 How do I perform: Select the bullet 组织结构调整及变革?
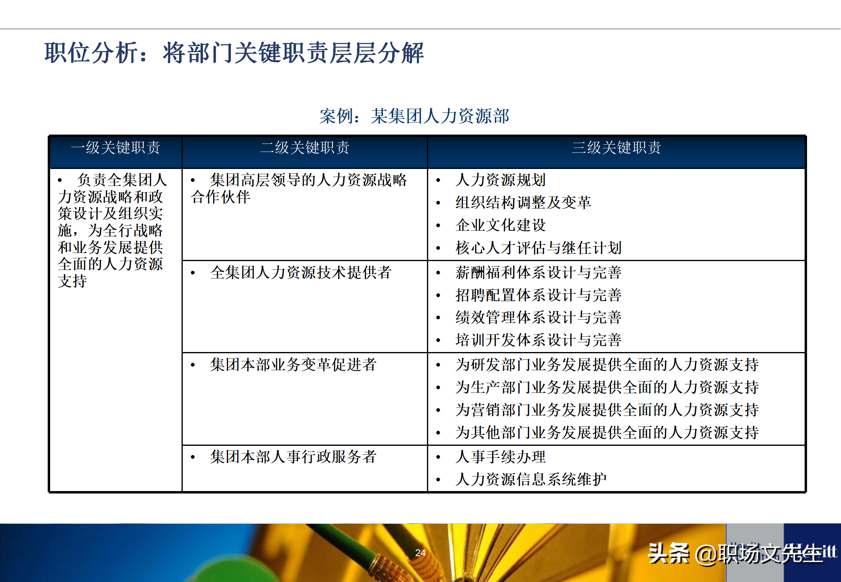523,202
